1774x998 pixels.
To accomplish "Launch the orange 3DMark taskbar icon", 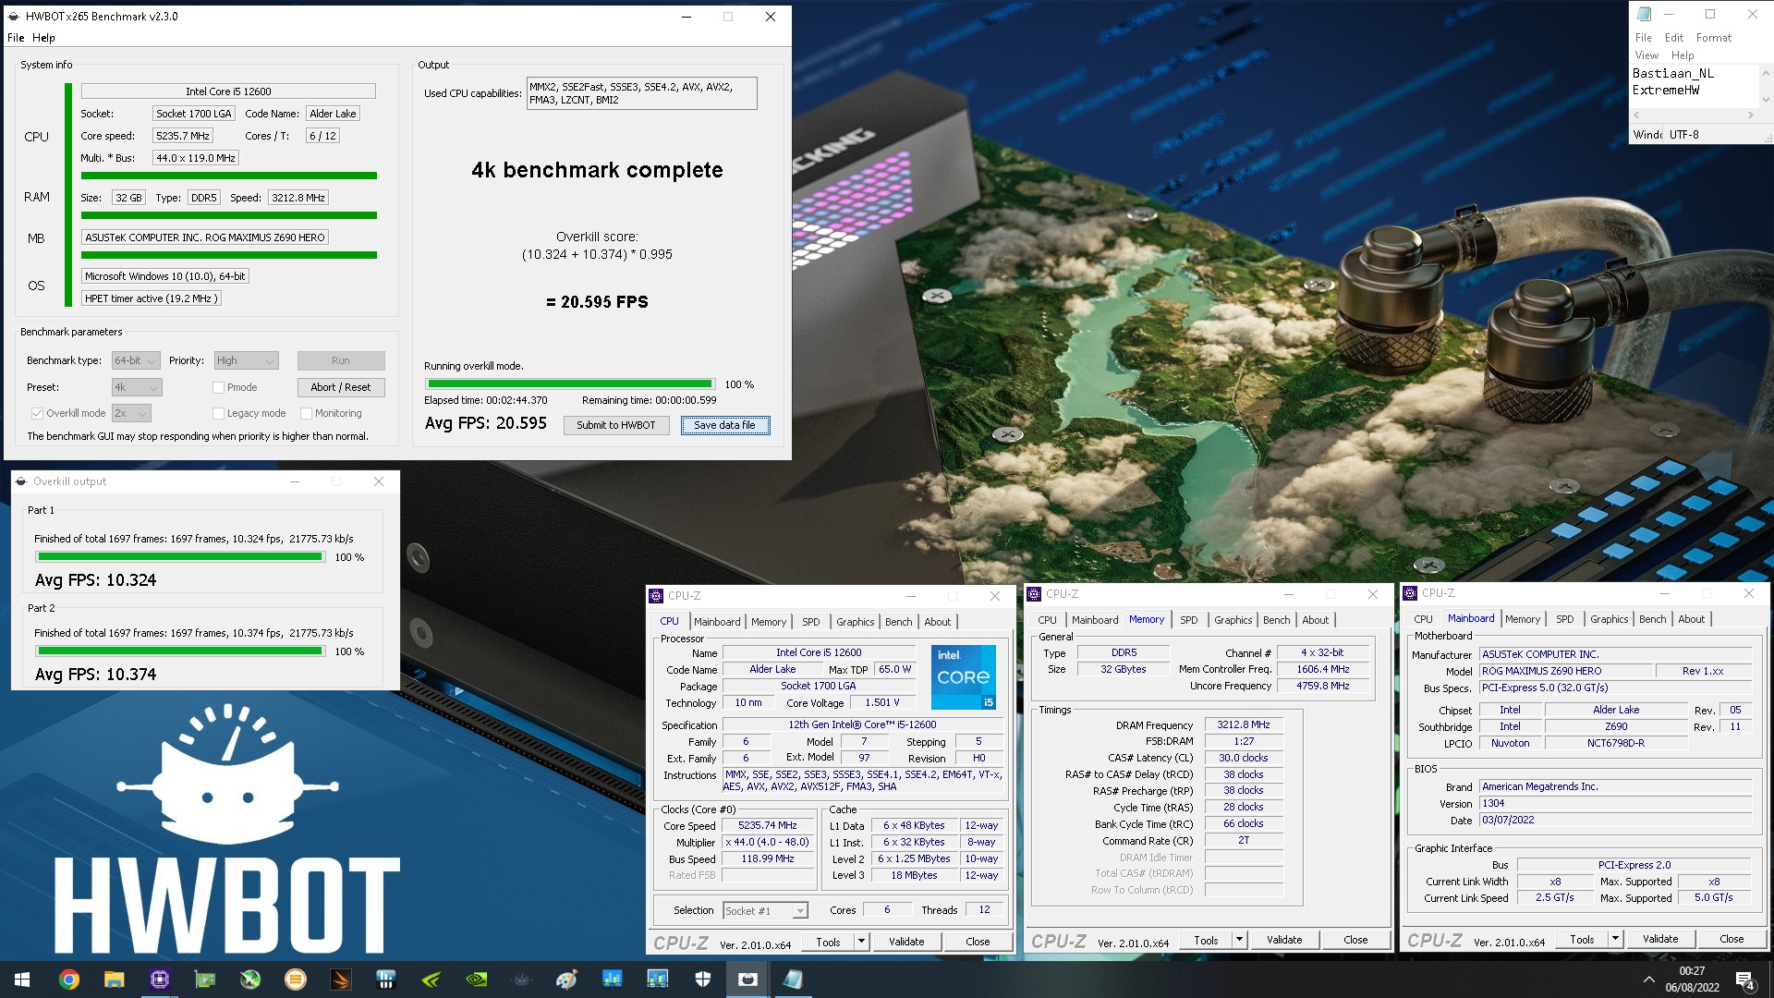I will pyautogui.click(x=341, y=980).
